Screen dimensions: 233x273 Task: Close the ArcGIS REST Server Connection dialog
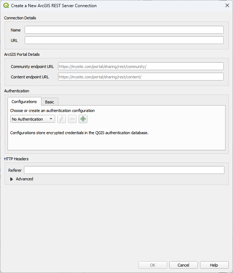(227, 5)
